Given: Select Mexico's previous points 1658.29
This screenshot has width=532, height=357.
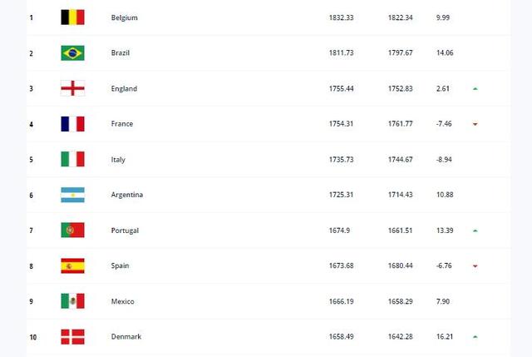Looking at the screenshot, I should (401, 301).
